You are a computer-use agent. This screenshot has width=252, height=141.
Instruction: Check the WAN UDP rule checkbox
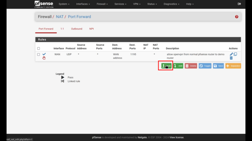39,55
